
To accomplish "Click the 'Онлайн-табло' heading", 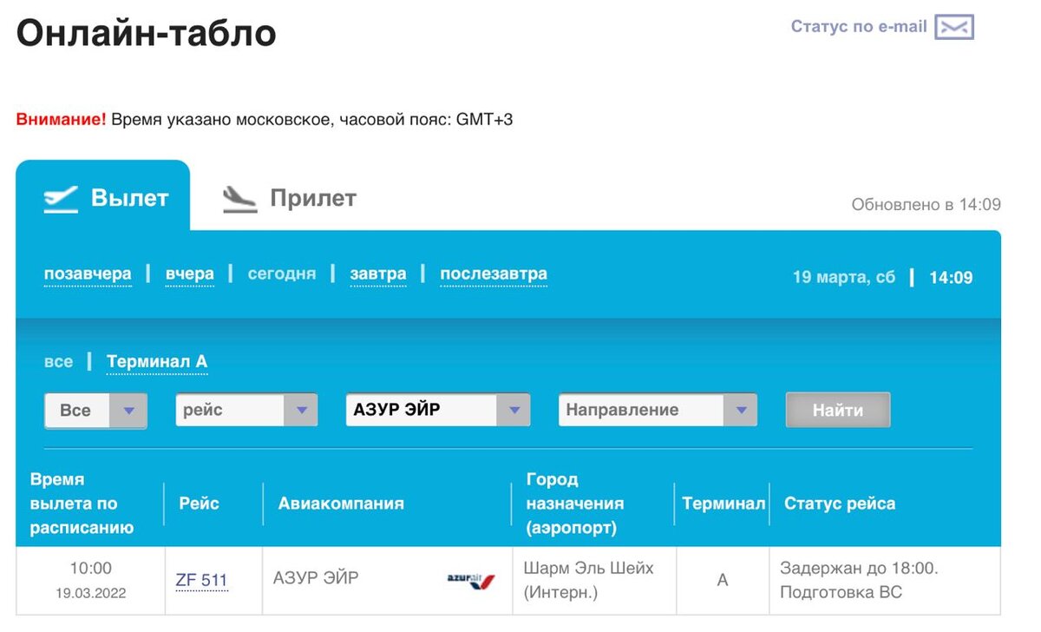I will pyautogui.click(x=146, y=33).
